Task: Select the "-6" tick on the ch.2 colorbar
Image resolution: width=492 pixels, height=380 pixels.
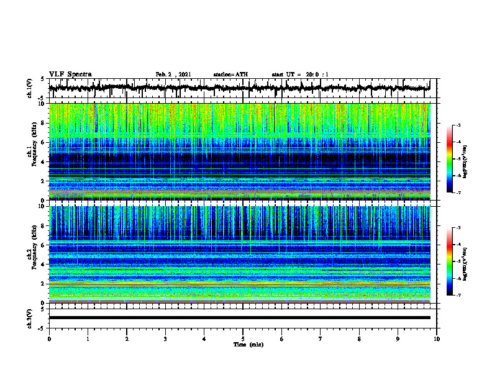Action: (458, 278)
